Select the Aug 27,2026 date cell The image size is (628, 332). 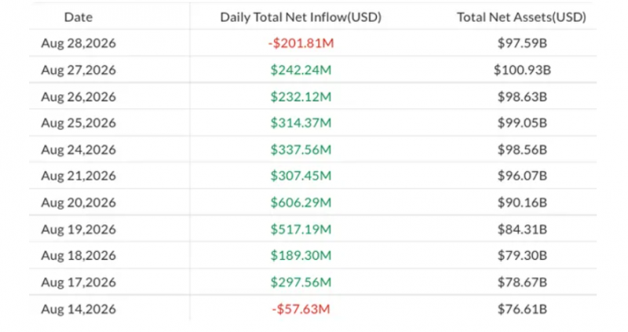click(x=78, y=70)
